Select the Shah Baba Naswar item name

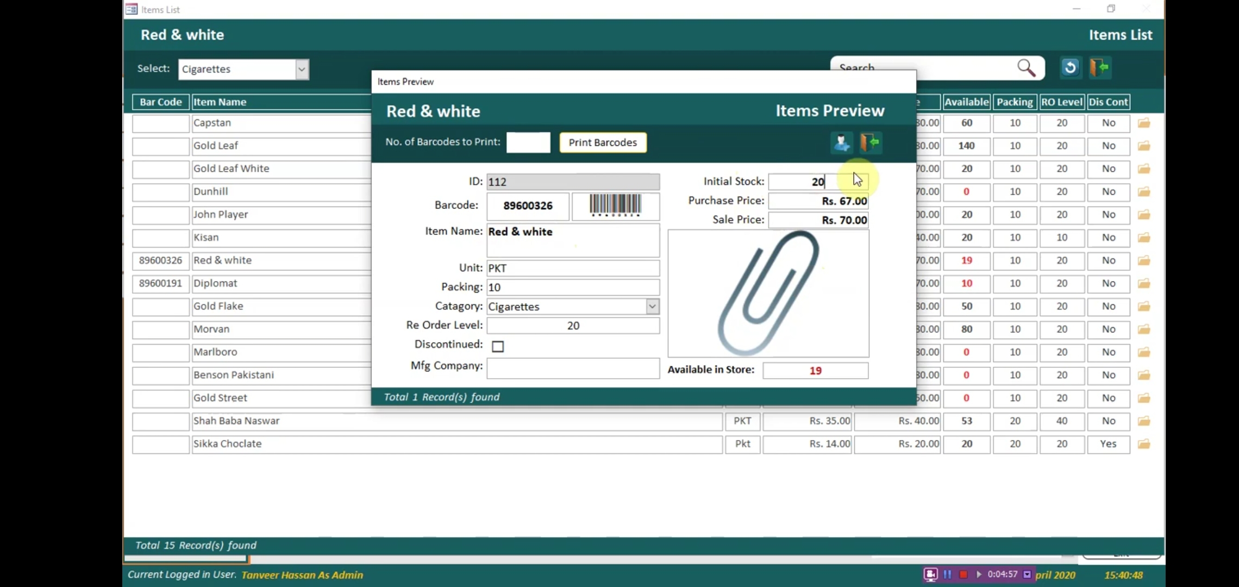tap(457, 421)
